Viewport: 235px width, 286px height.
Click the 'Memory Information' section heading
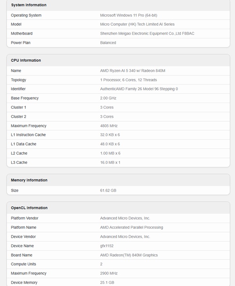[x=29, y=180]
